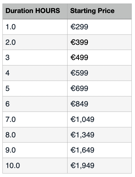Image resolution: width=135 pixels, height=177 pixels.
Task: Click the €1,349 price cell
Action: click(x=99, y=135)
